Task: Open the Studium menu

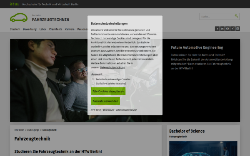Action: [x=15, y=29]
